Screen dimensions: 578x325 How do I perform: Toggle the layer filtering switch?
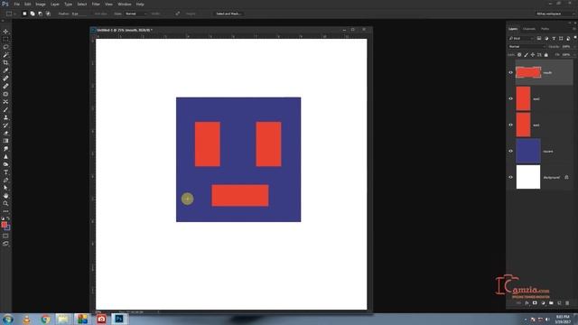(574, 38)
